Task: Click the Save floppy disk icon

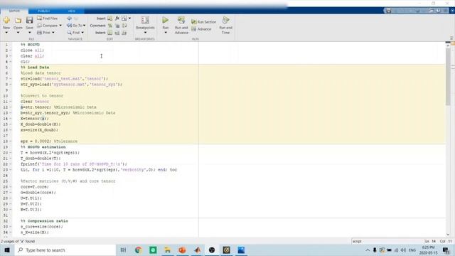Action: pyautogui.click(x=29, y=21)
